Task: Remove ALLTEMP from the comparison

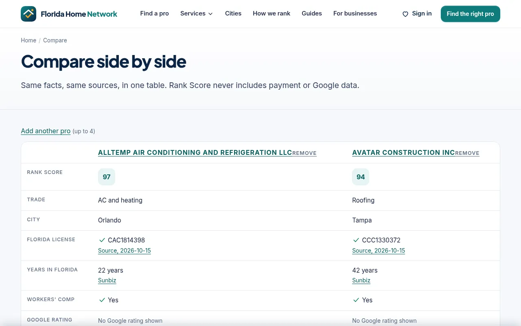Action: (x=304, y=153)
